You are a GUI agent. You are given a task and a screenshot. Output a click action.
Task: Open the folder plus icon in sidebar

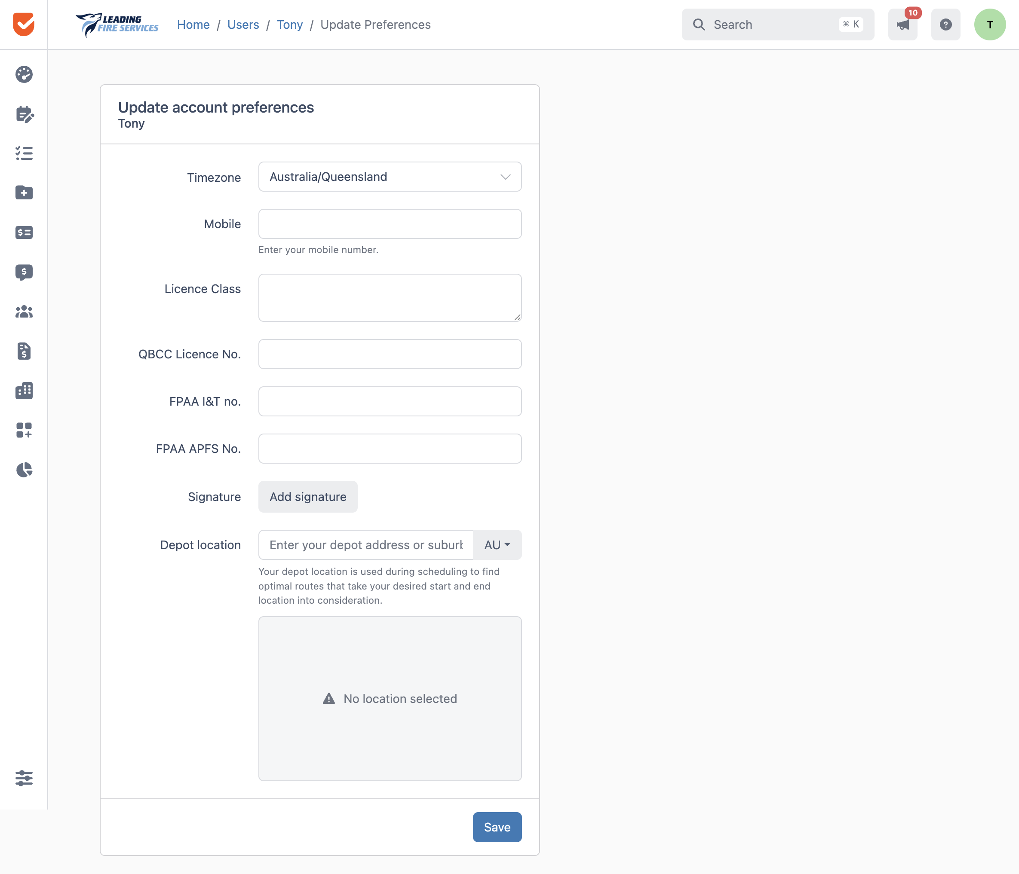(24, 193)
